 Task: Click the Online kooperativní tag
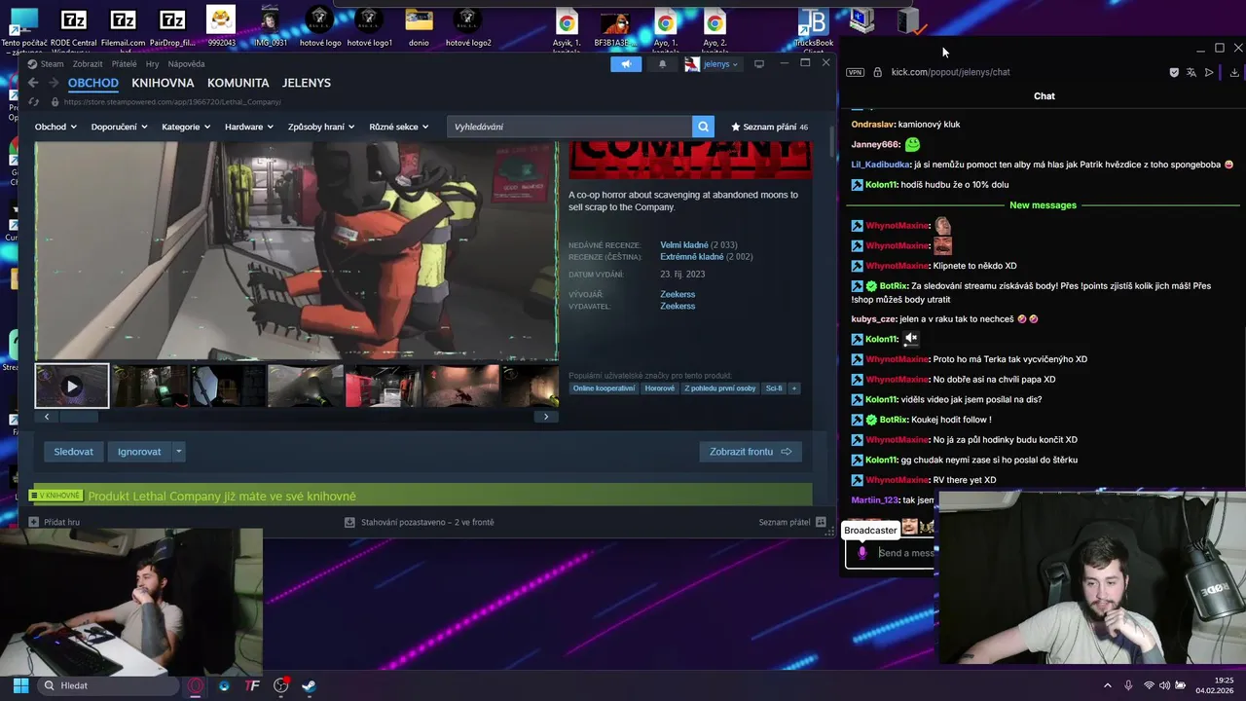point(604,388)
